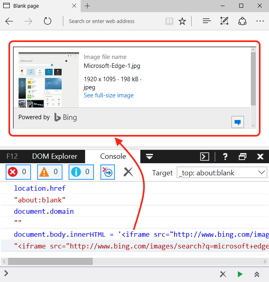Go back with the browser back arrow
The height and width of the screenshot is (282, 269).
9,21
